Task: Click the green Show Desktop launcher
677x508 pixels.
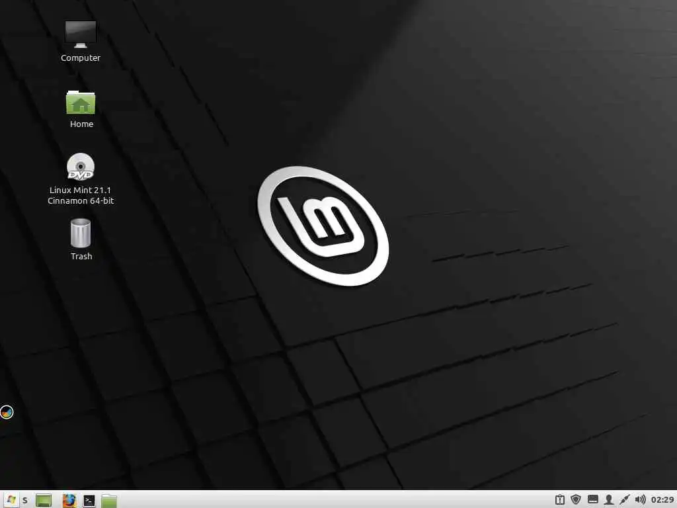Action: (x=44, y=500)
